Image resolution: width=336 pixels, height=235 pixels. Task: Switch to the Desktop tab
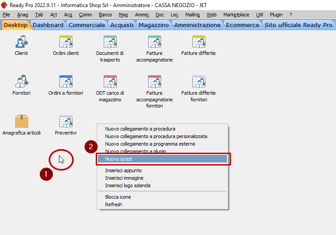[x=16, y=25]
